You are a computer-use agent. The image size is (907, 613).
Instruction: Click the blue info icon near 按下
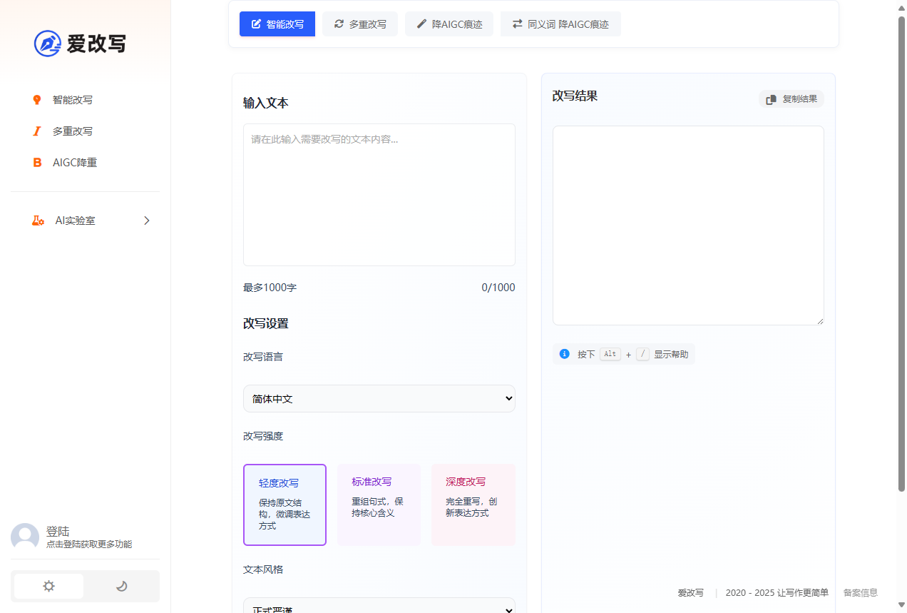click(565, 354)
